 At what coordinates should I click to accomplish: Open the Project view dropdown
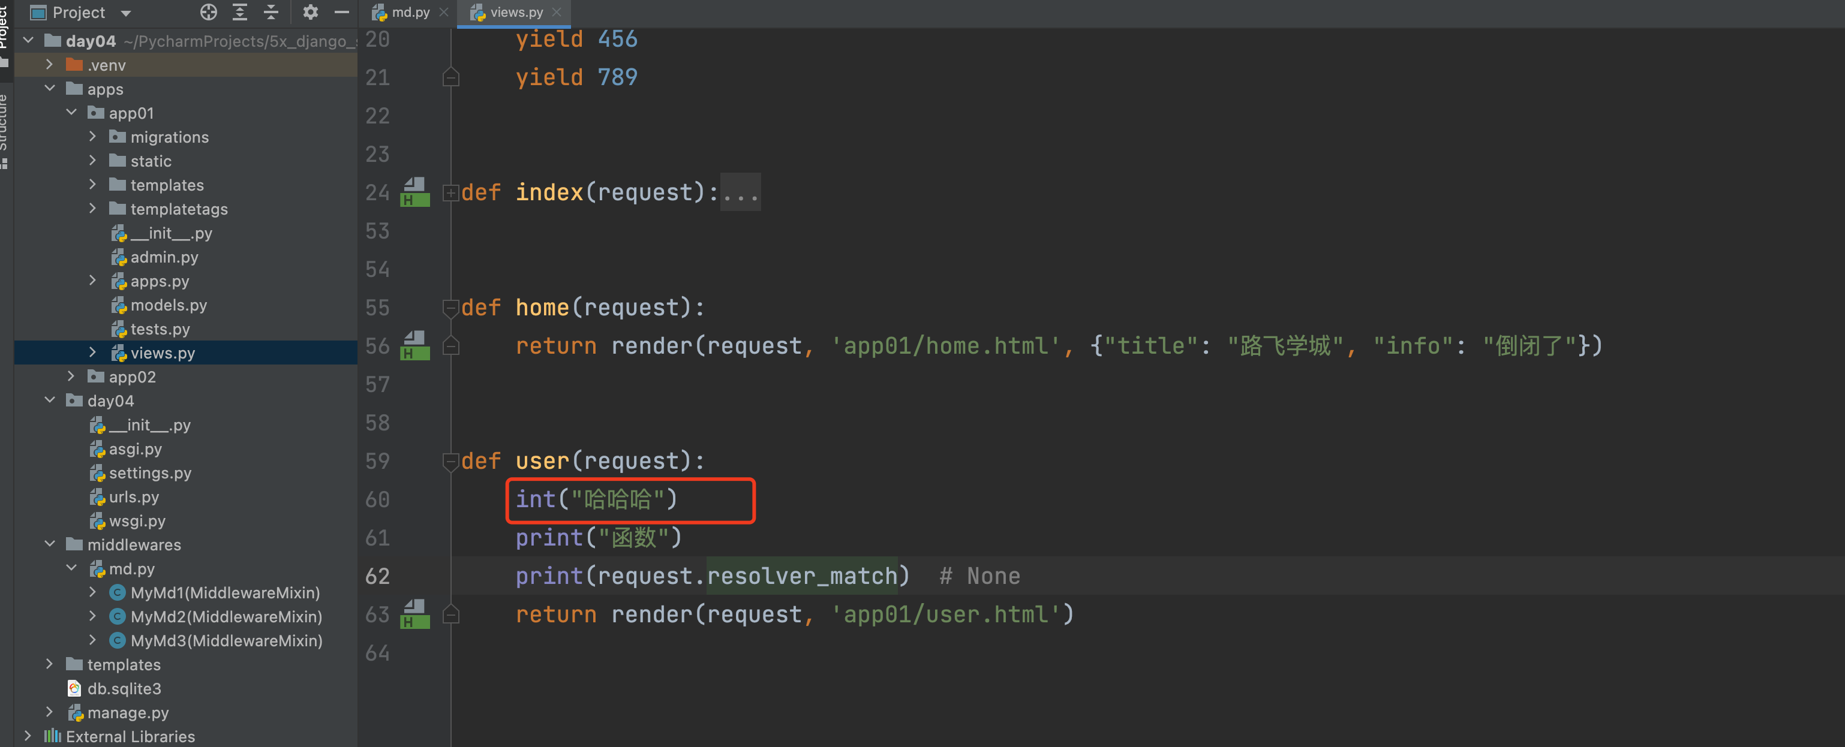(x=127, y=12)
